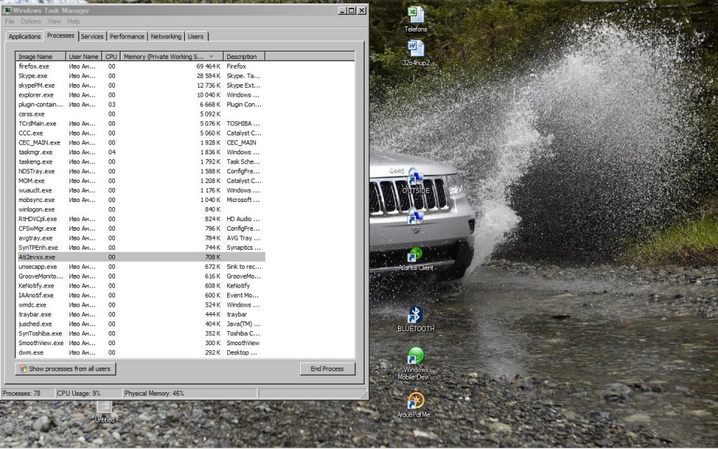Click the End Process button
718x449 pixels.
click(327, 369)
